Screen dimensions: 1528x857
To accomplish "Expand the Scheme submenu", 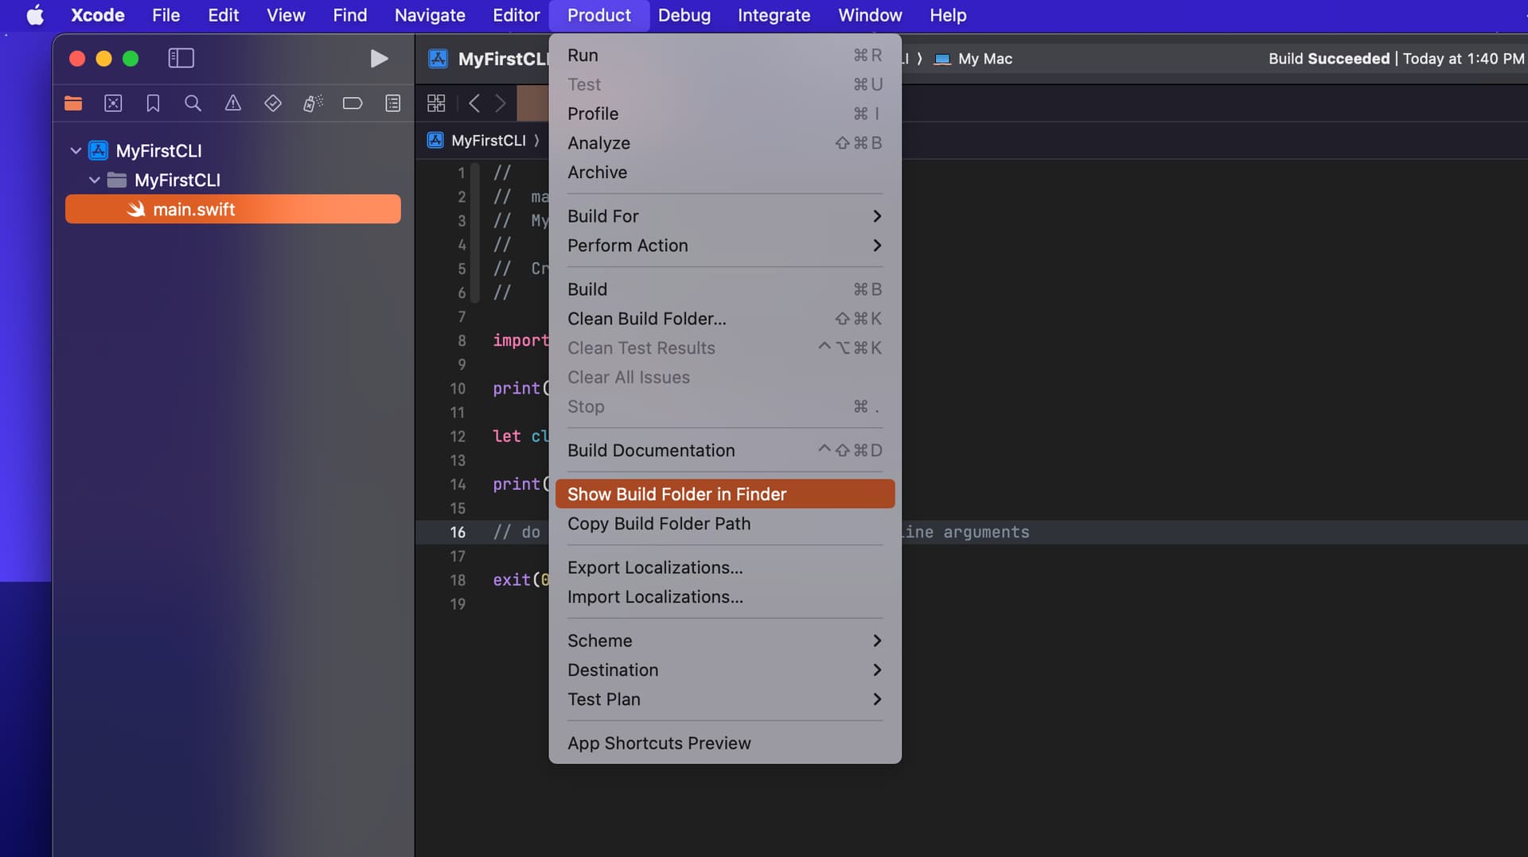I will pyautogui.click(x=725, y=641).
